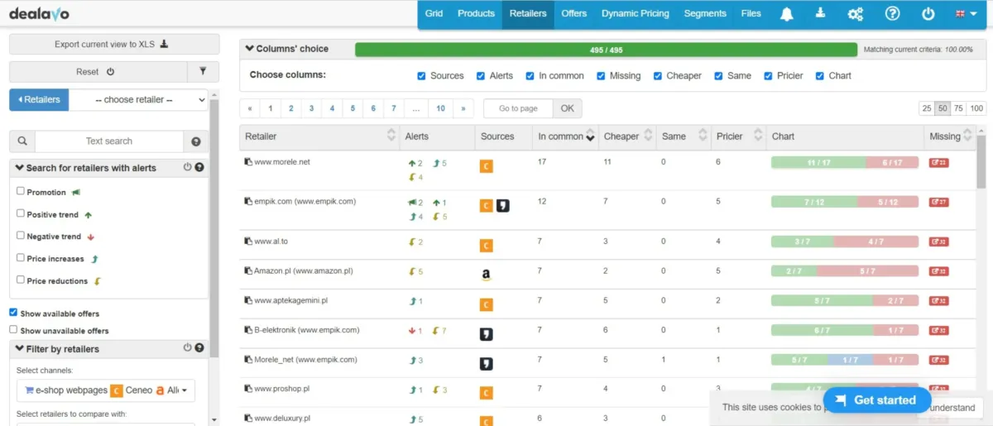The image size is (993, 426).
Task: Open help for Filter by retailers section
Action: 199,348
